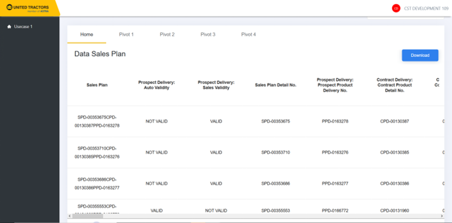The height and width of the screenshot is (223, 452).
Task: Click the horizontal scrollbar thumb of the table
Action: (x=88, y=216)
